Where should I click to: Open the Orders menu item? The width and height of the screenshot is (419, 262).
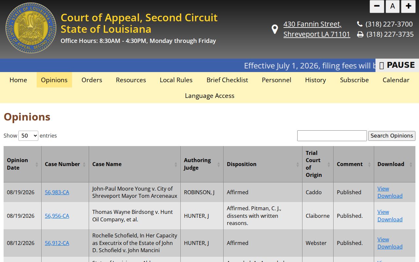(x=92, y=80)
